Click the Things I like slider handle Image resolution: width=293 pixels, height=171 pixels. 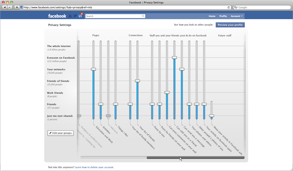click(x=115, y=104)
